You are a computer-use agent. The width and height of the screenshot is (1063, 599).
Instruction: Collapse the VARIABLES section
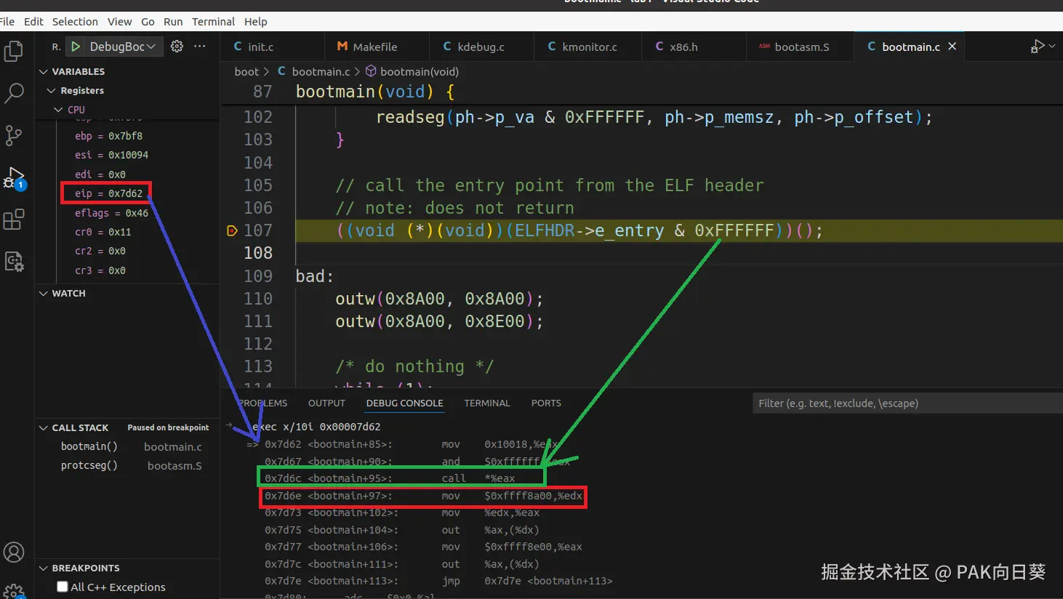click(44, 71)
